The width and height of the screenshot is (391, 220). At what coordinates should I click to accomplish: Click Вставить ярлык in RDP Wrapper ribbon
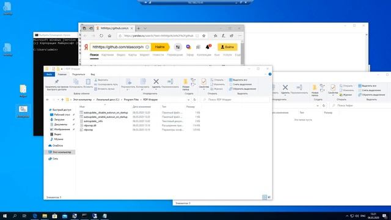[x=104, y=89]
